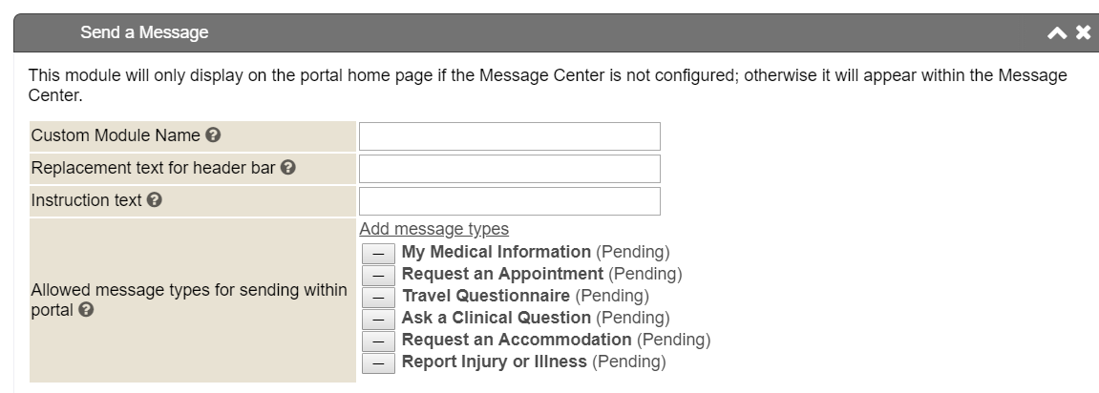Click help icon beside Custom Module Name
1099x393 pixels.
[213, 135]
